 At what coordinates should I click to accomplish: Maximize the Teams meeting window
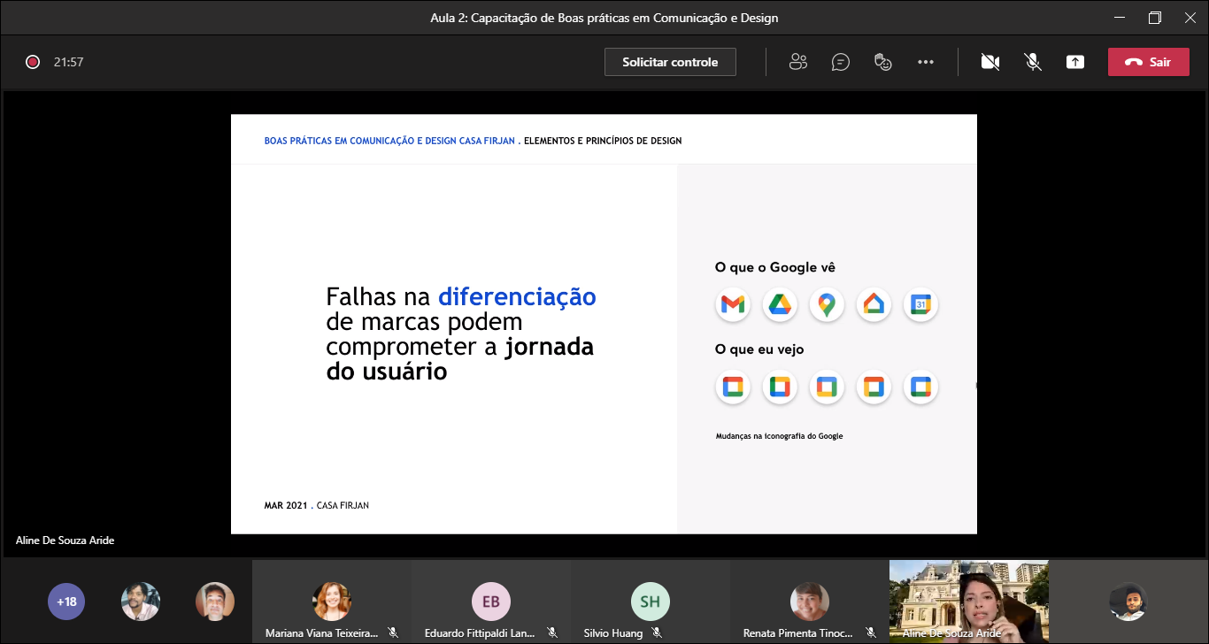(1155, 18)
